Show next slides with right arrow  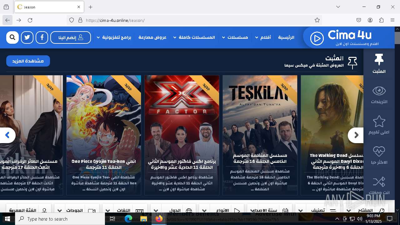356,135
